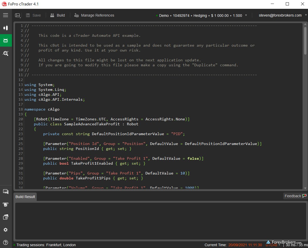Open the Feedback button
The width and height of the screenshot is (308, 248).
point(295,196)
